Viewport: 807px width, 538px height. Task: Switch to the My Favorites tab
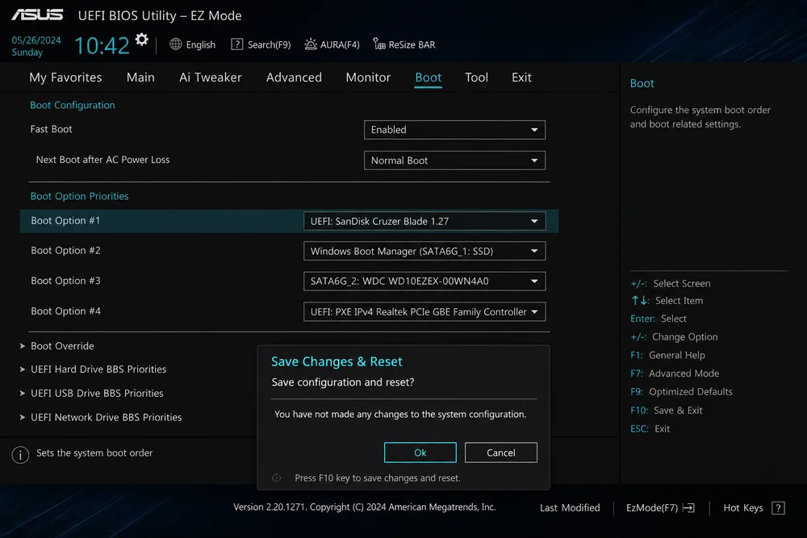click(65, 77)
